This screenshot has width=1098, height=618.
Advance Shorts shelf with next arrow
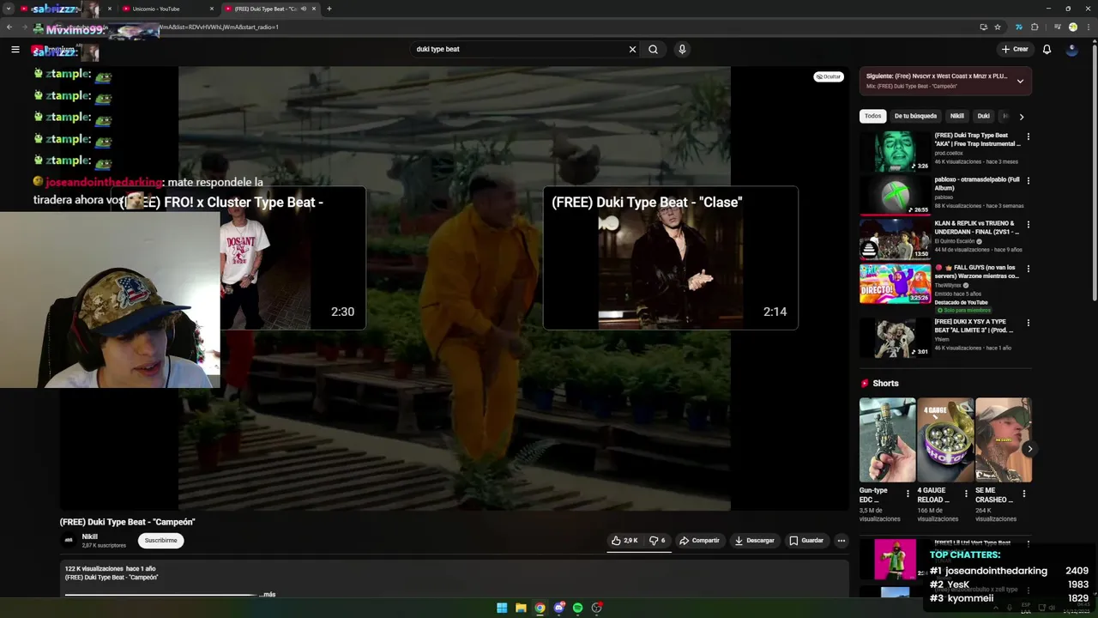click(1029, 448)
